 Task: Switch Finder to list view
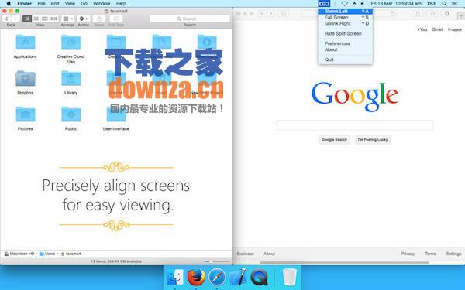36,19
